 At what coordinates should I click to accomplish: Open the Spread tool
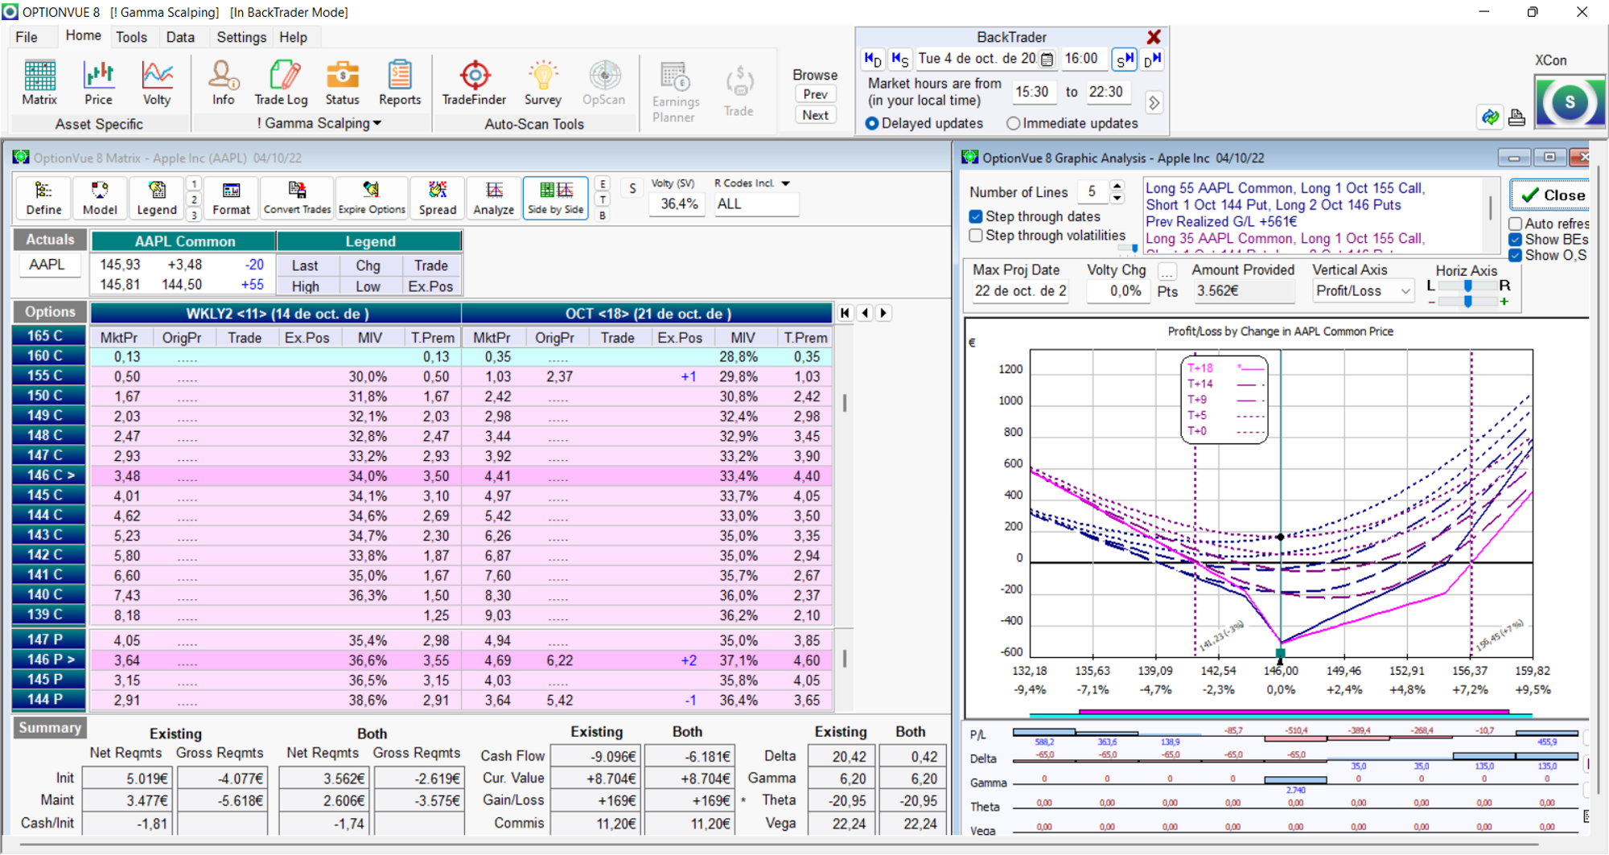pos(438,198)
